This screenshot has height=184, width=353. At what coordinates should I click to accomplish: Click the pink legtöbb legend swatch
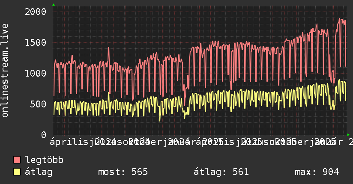[17, 160]
